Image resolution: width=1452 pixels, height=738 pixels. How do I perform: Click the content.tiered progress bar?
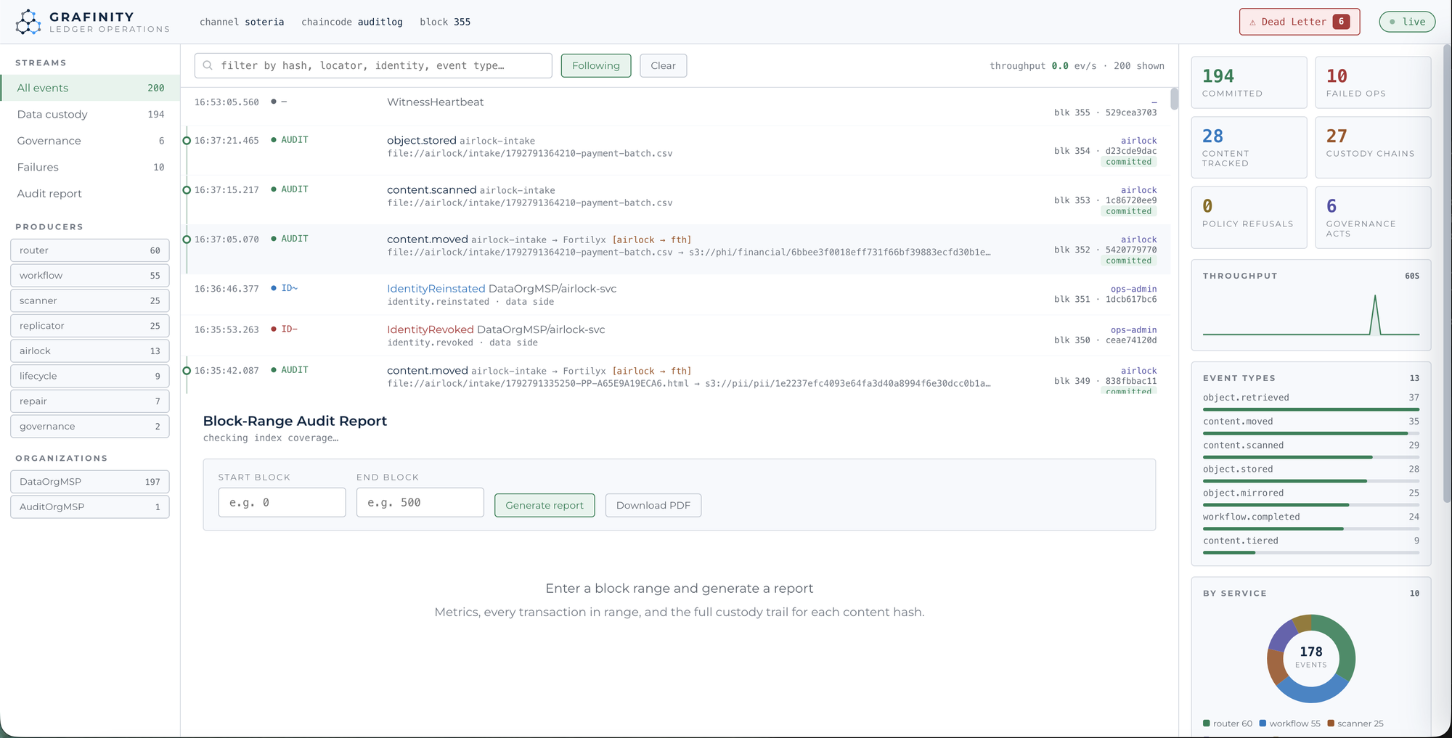(x=1310, y=552)
